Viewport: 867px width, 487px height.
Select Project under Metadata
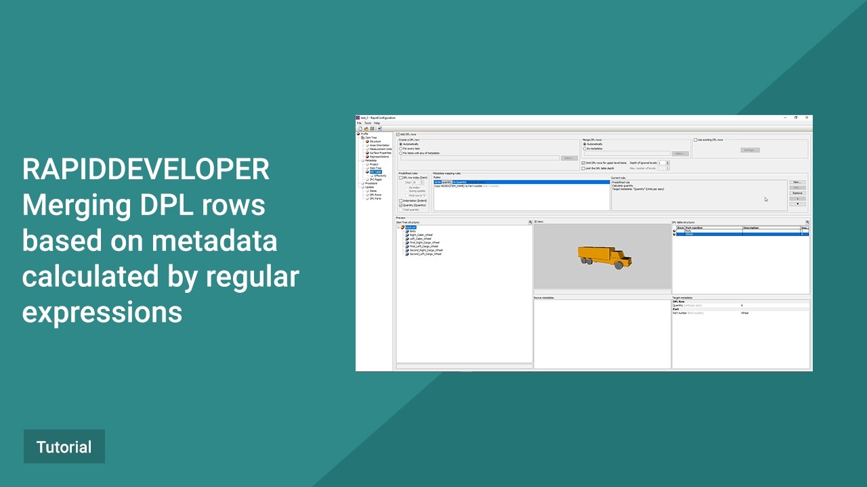coord(374,164)
